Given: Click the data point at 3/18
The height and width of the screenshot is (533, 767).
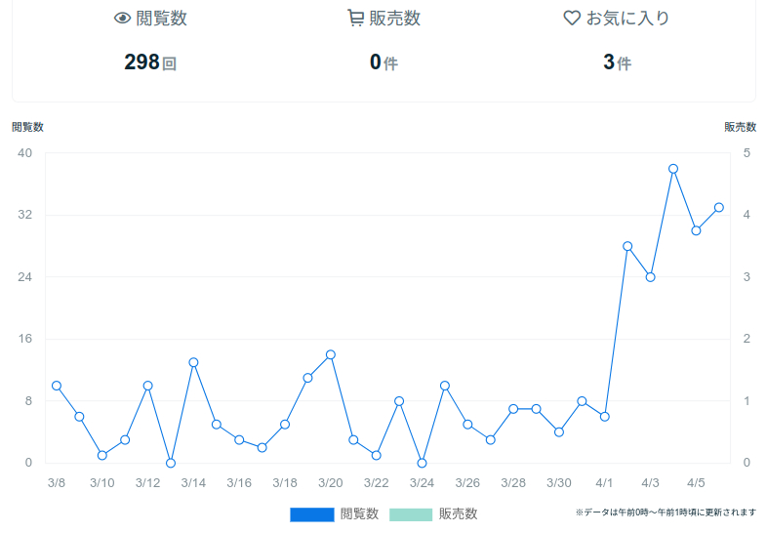Looking at the screenshot, I should (285, 425).
